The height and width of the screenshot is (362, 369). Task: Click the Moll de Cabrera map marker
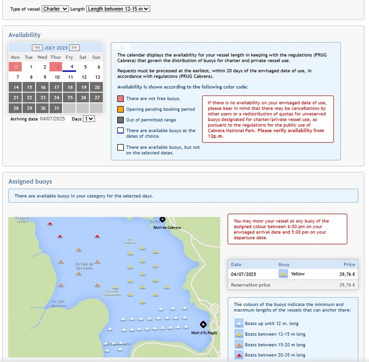(163, 220)
